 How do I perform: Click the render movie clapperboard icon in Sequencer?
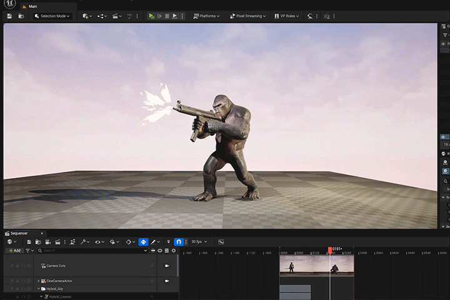(57, 242)
